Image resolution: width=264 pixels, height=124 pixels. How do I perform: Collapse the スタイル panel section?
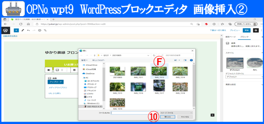coord(262,53)
